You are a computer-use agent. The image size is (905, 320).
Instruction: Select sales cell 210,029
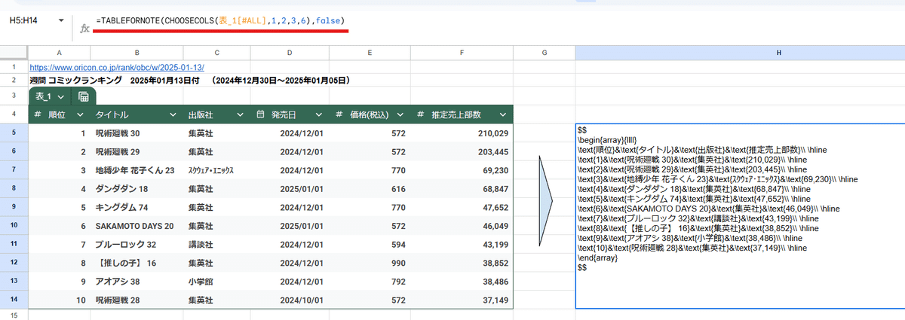pyautogui.click(x=460, y=133)
